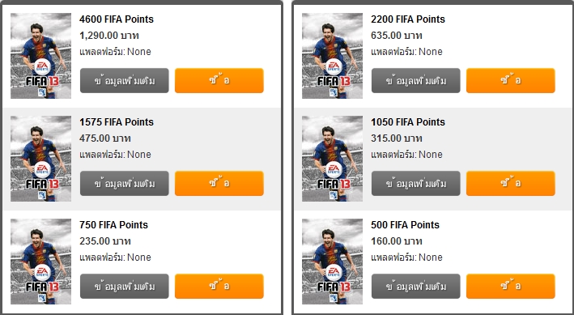Open the 4600 FIFA Points title link
The image size is (574, 315).
[117, 19]
